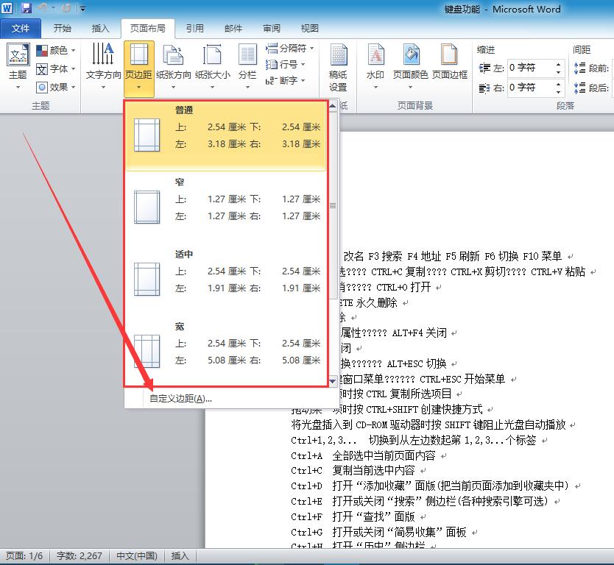The width and height of the screenshot is (614, 565).
Task: Open theme Fonts options
Action: click(56, 69)
